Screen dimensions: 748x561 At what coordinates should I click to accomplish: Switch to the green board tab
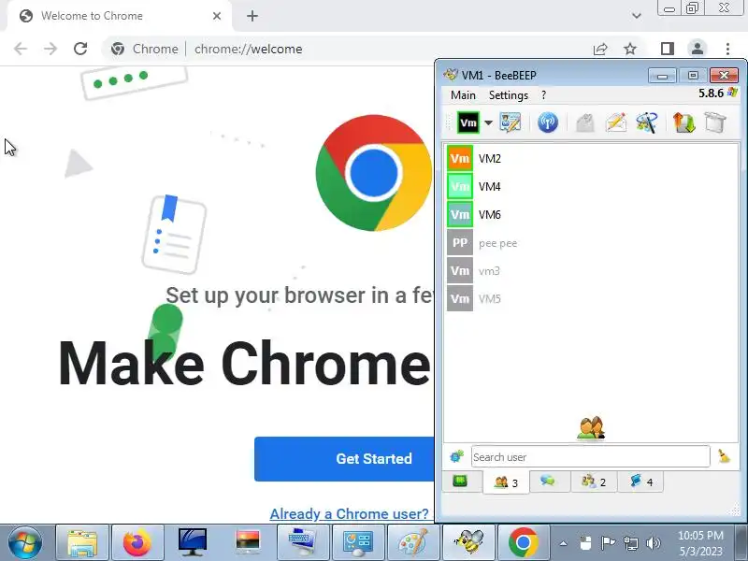pyautogui.click(x=460, y=481)
